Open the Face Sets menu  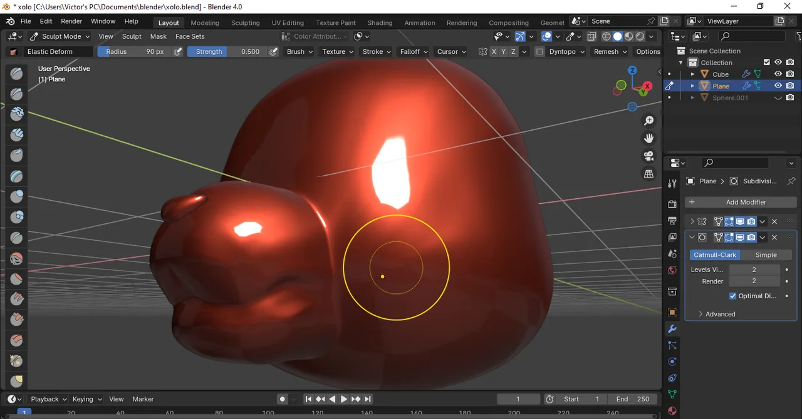(x=190, y=36)
